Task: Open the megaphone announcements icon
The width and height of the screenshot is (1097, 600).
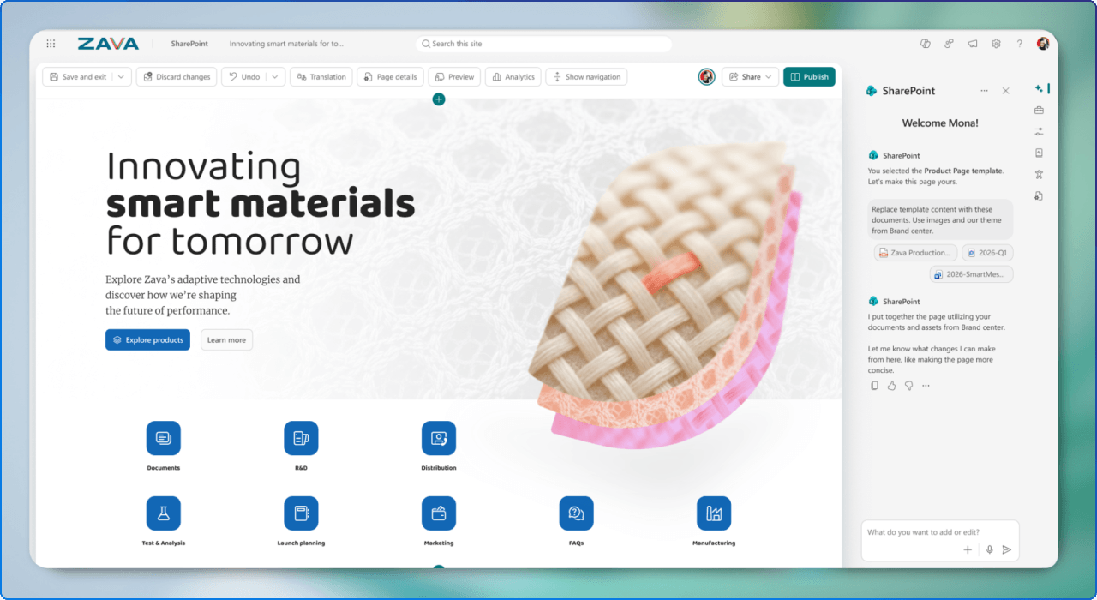Action: pos(973,44)
